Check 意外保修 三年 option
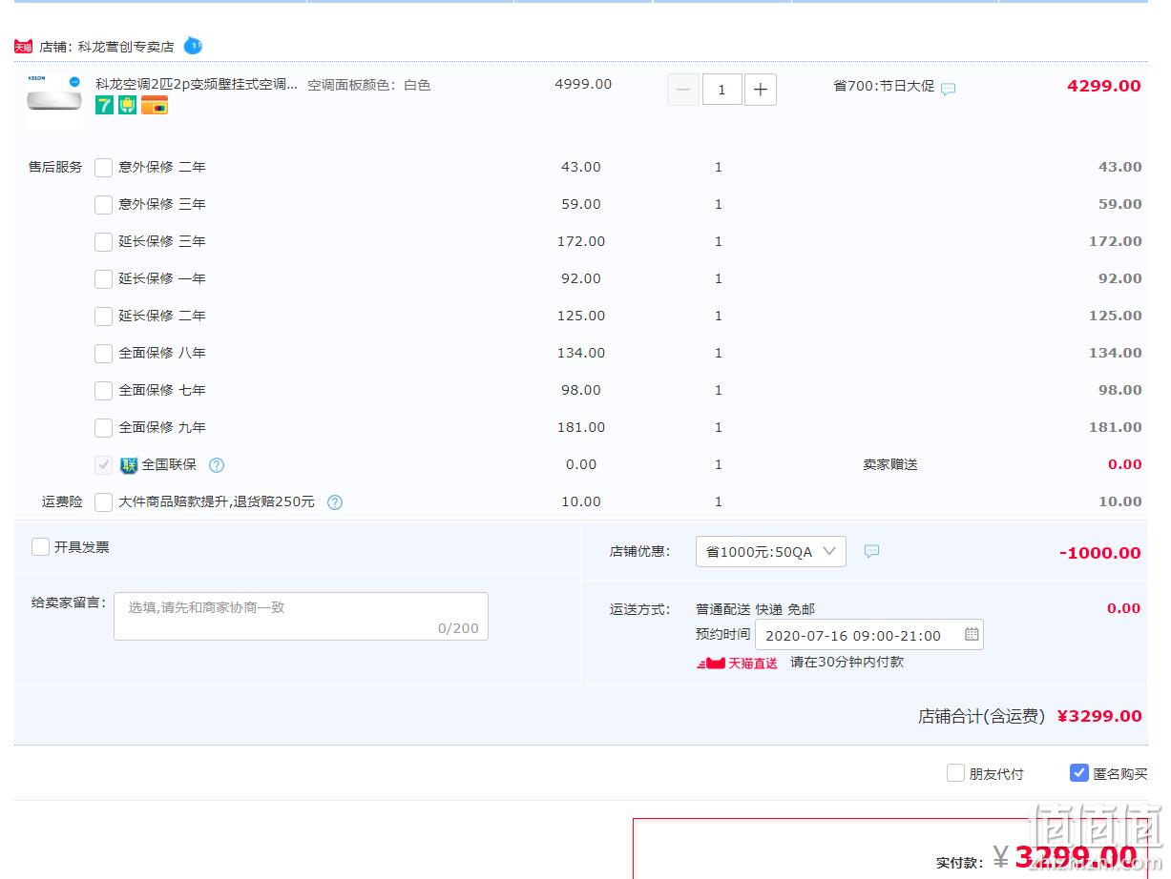The height and width of the screenshot is (879, 1171). 103,204
